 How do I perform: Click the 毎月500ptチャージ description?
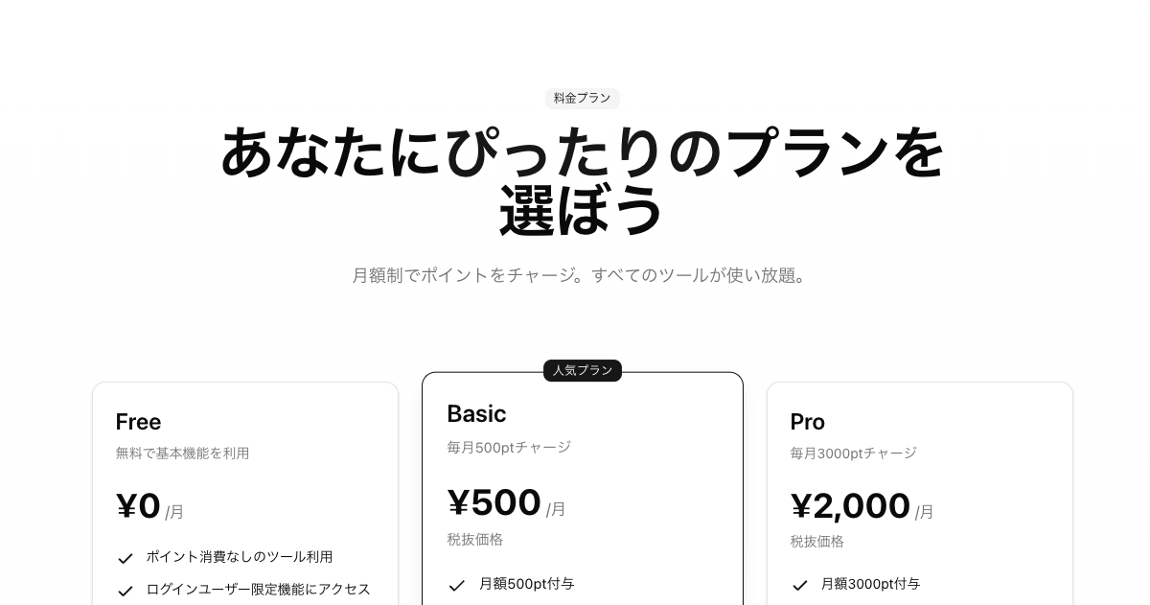(x=509, y=447)
